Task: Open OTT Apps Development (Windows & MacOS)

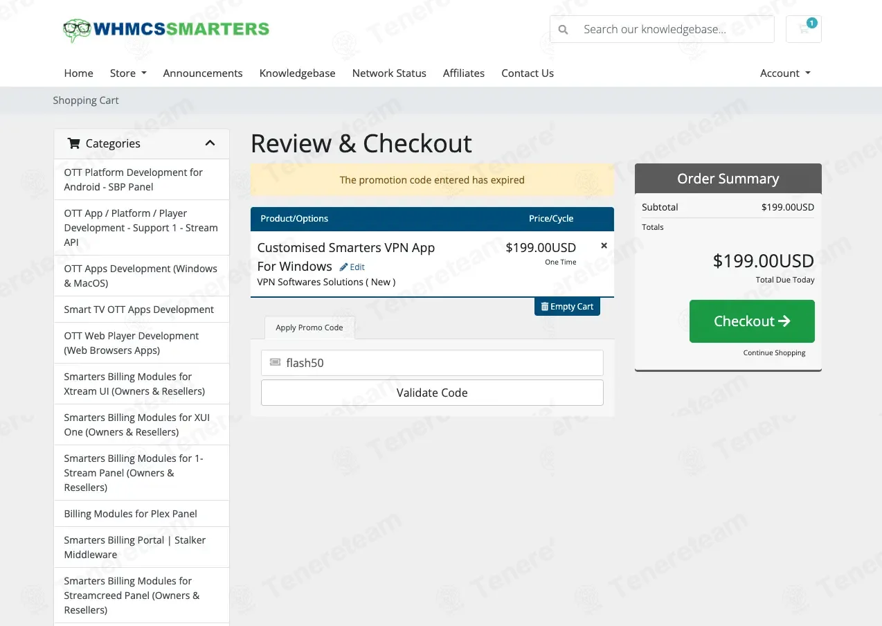Action: pyautogui.click(x=141, y=276)
